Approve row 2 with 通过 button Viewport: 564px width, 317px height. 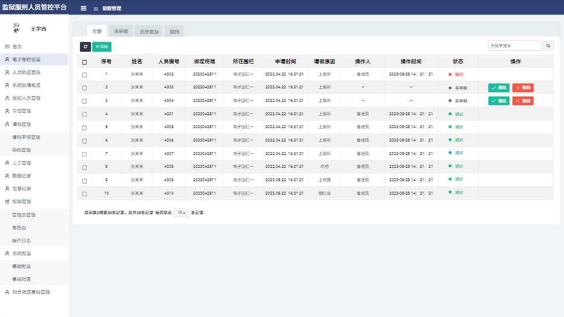point(499,88)
